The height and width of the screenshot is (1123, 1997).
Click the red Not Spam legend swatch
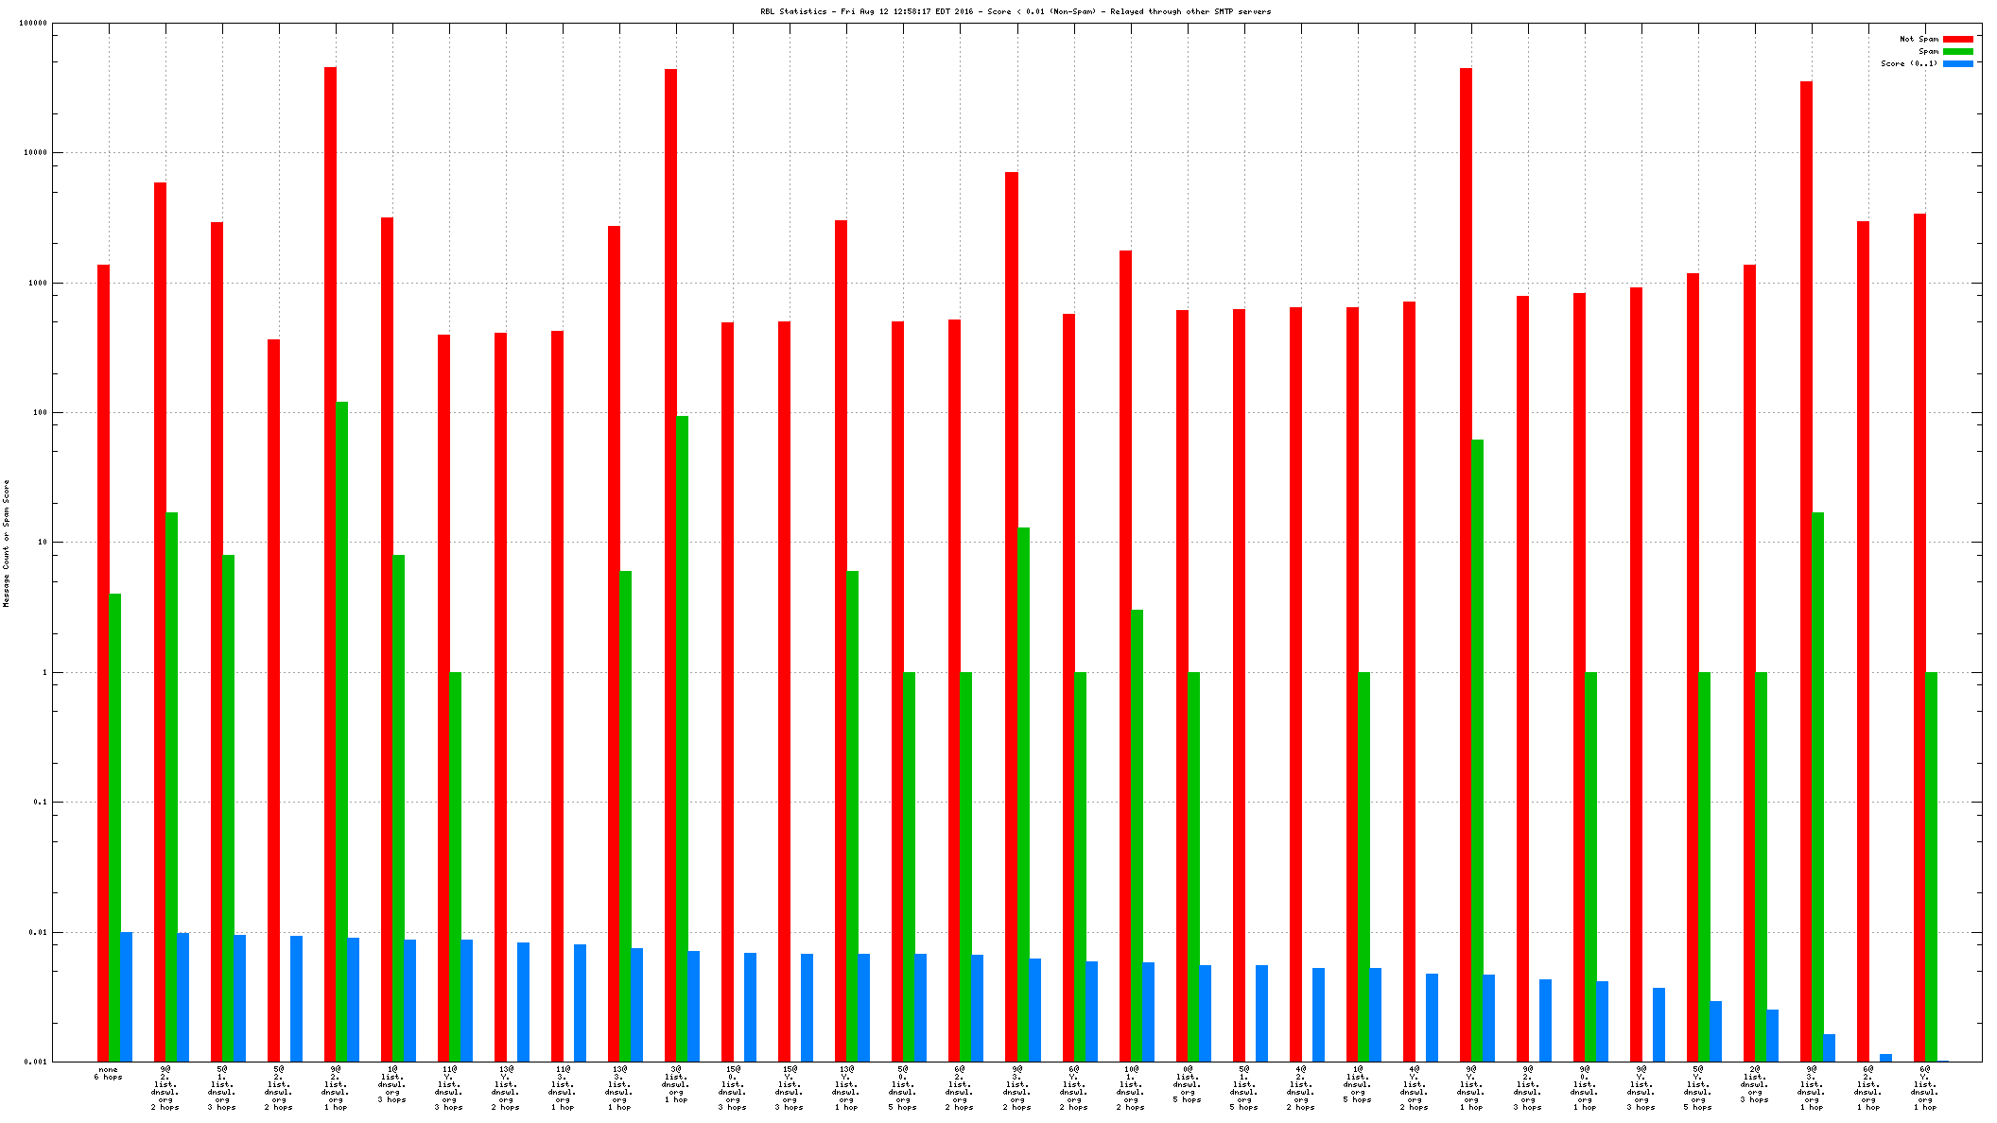pos(1957,39)
